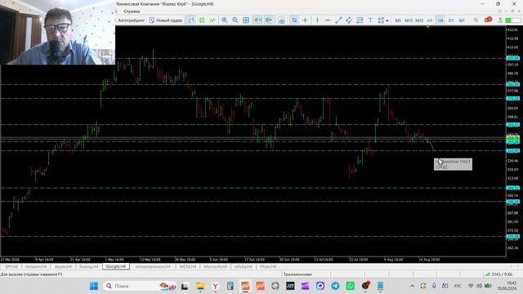Switch timeframe to D1
This screenshot has width=523, height=294.
(x=451, y=20)
